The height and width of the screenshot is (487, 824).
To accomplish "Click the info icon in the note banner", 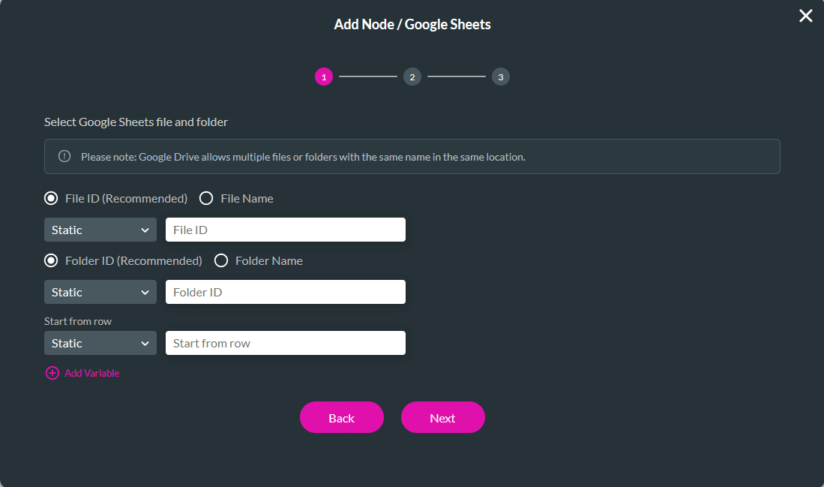I will (64, 156).
